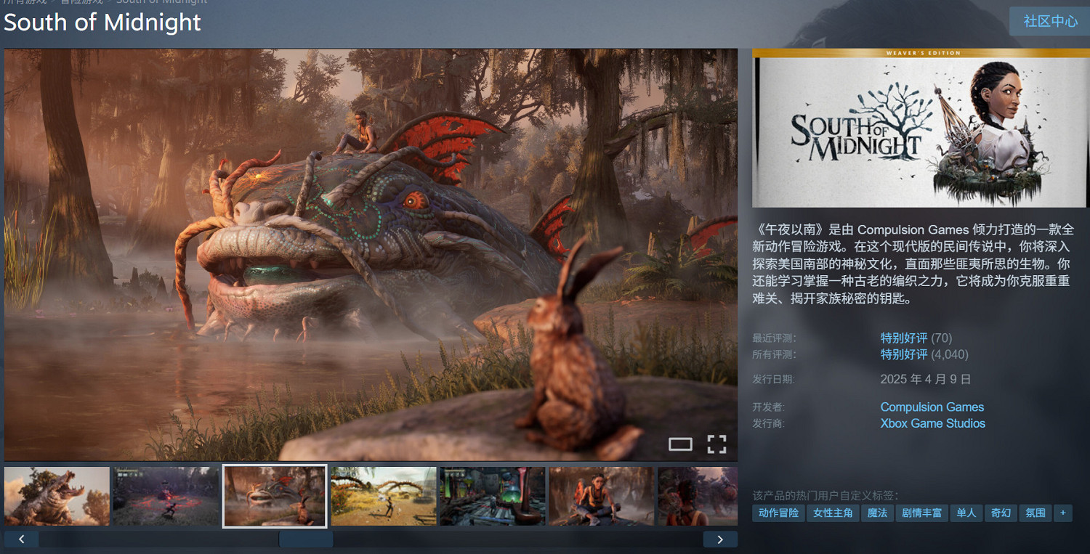The height and width of the screenshot is (554, 1090).
Task: Open all 4,040 reviews rated 特别好评
Action: point(904,354)
